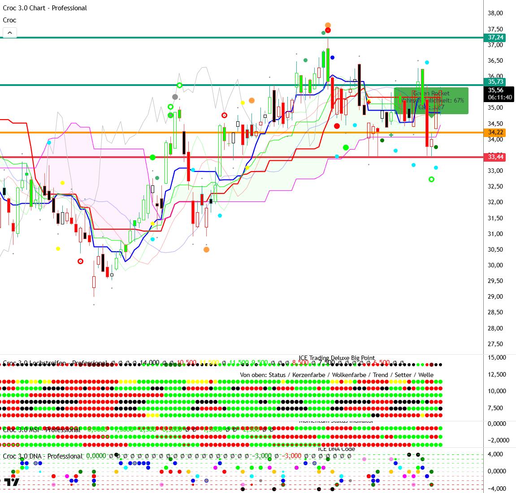Open the TradingView logo at bottom left
Viewport: 516px width, 493px height.
pyautogui.click(x=12, y=482)
